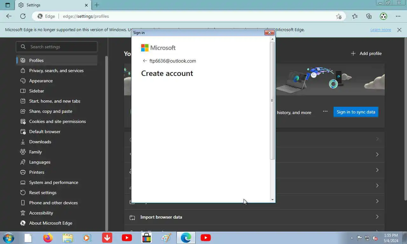Open the blank document icon in taskbar
This screenshot has height=244, width=407.
pos(28,238)
